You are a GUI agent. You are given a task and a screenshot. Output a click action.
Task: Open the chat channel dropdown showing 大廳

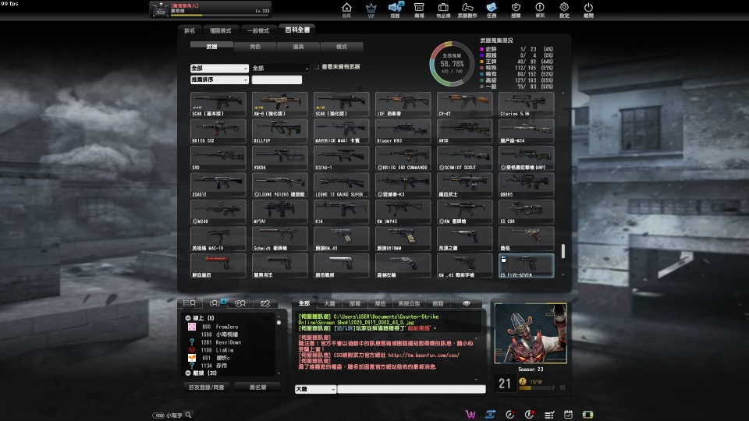tap(315, 390)
